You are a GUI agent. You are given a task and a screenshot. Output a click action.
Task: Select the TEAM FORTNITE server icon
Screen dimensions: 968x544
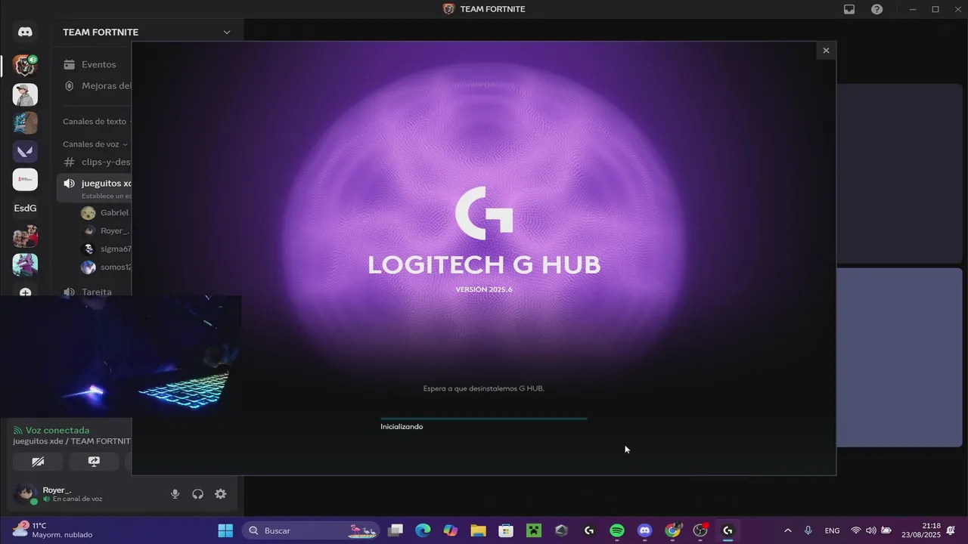pyautogui.click(x=25, y=66)
